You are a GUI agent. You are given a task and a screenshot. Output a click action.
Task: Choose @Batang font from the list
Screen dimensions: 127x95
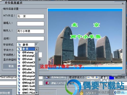point(26,52)
